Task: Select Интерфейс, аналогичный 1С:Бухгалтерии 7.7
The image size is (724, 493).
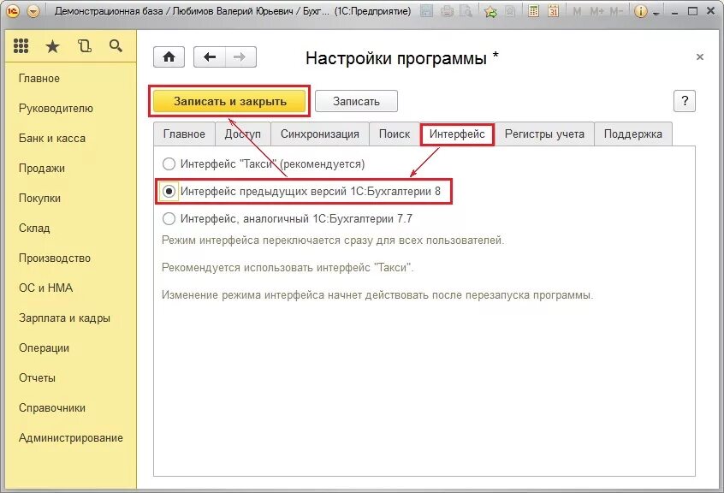Action: (x=288, y=218)
